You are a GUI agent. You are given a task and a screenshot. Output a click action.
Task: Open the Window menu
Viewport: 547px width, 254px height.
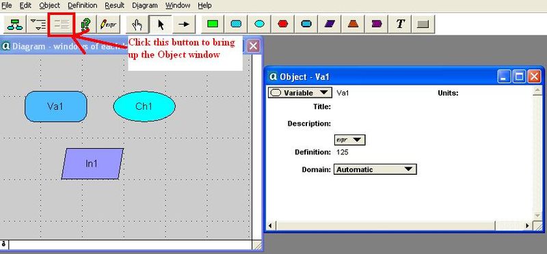178,5
